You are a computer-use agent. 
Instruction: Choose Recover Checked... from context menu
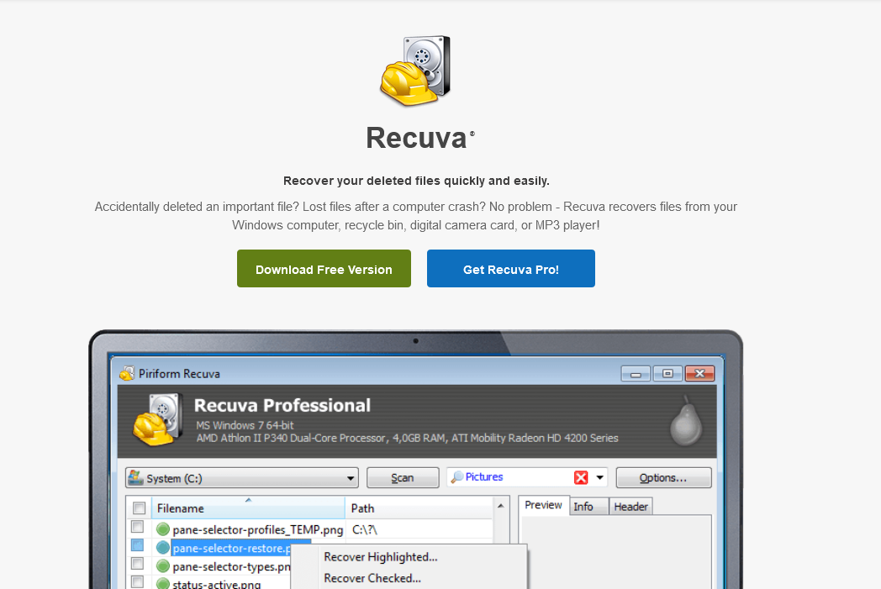tap(372, 578)
